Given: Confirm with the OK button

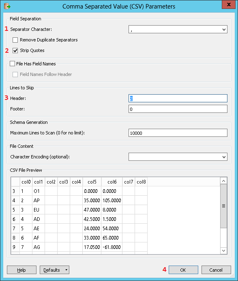Looking at the screenshot, I should [x=183, y=270].
